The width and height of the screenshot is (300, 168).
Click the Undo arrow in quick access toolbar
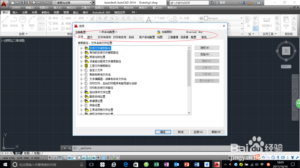39,3
